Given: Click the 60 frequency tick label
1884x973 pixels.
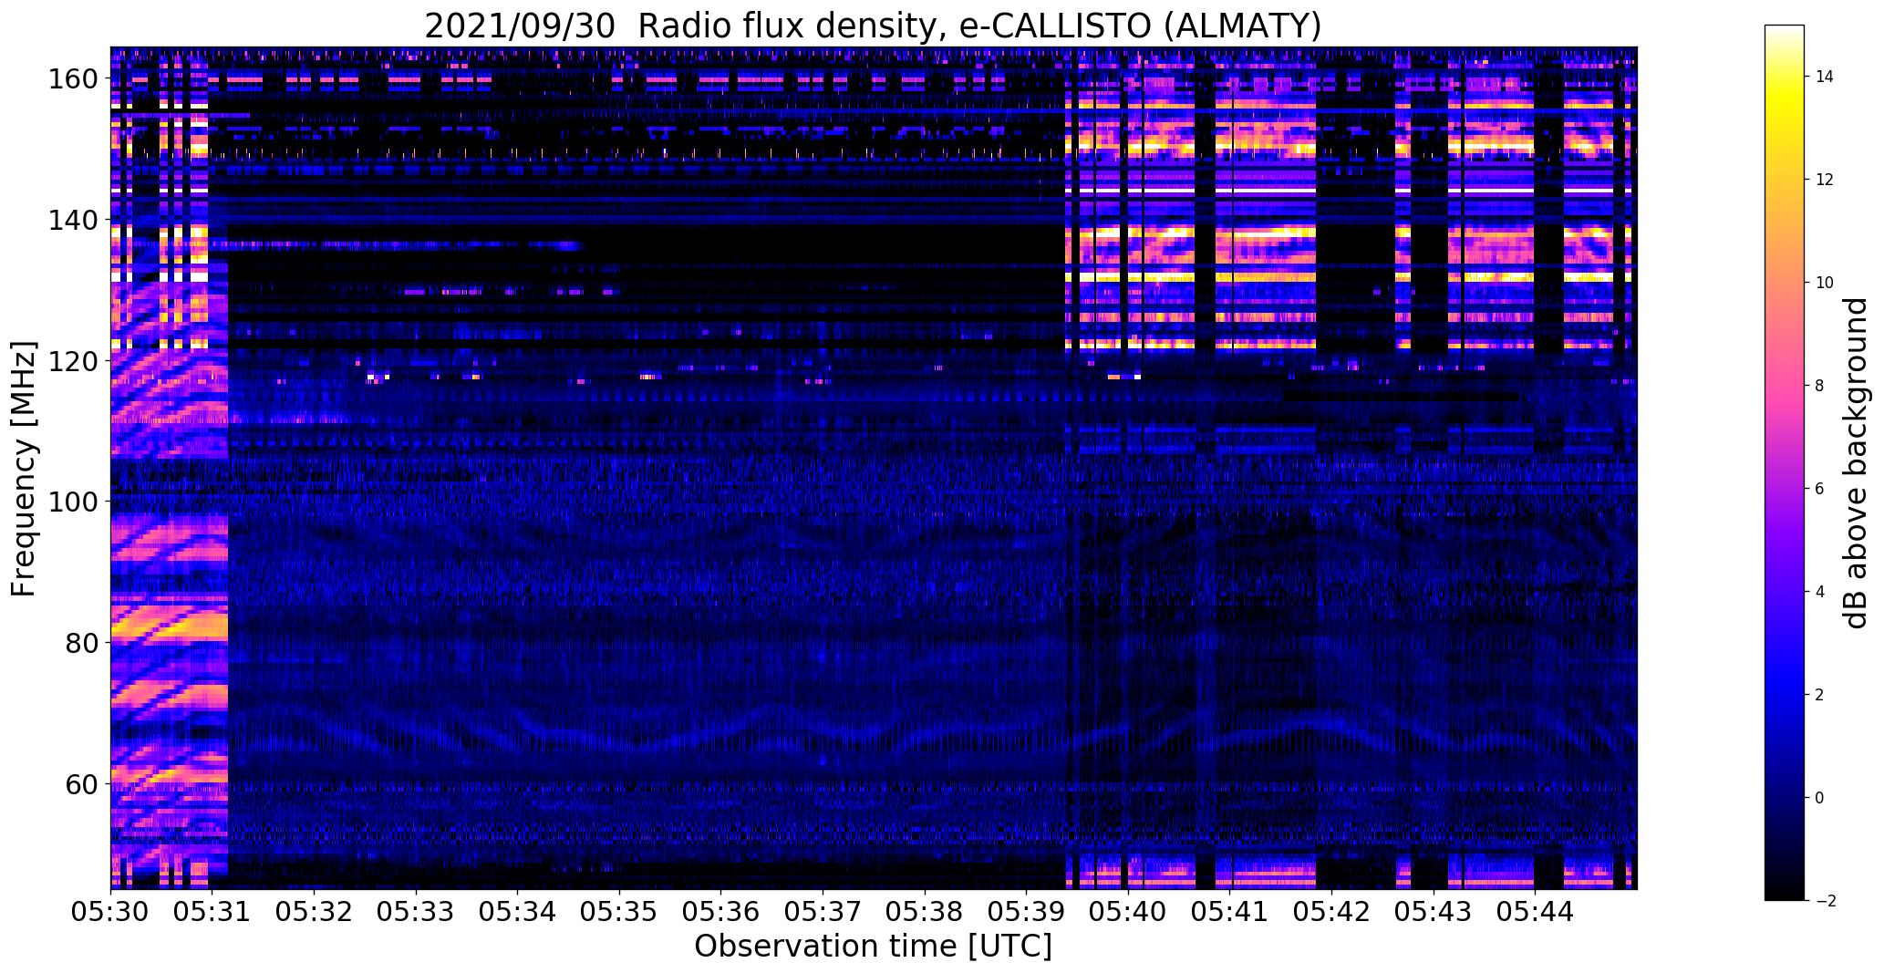Looking at the screenshot, I should coord(81,784).
